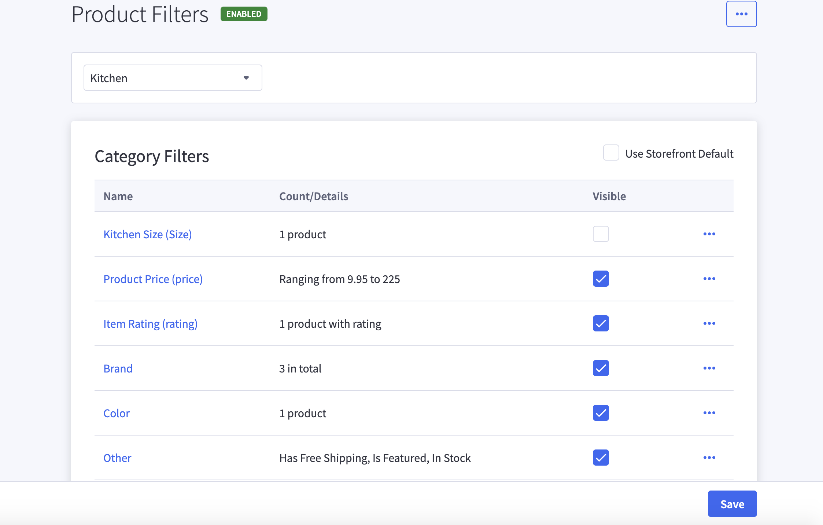Open actions menu for Kitchen Size row
The image size is (823, 525).
click(710, 234)
